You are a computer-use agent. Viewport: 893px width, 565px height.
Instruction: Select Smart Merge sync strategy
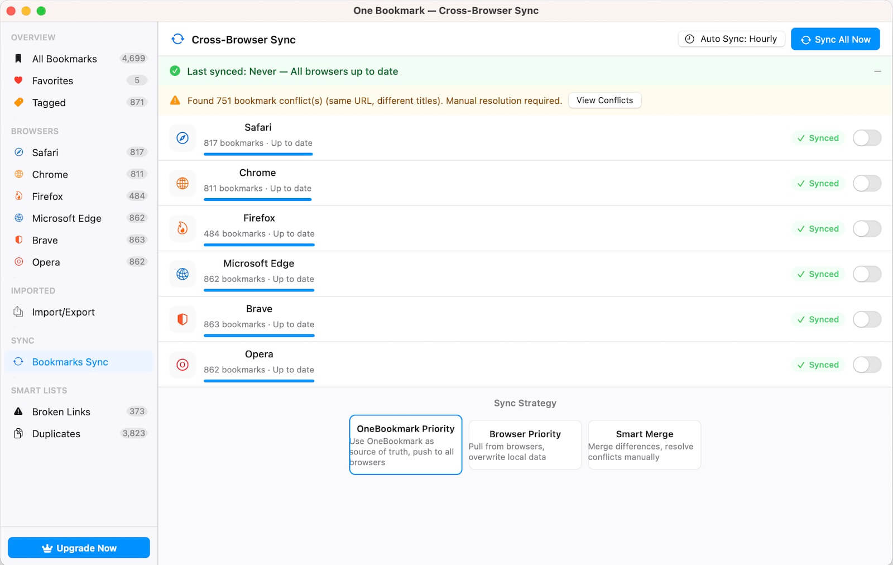(x=645, y=444)
